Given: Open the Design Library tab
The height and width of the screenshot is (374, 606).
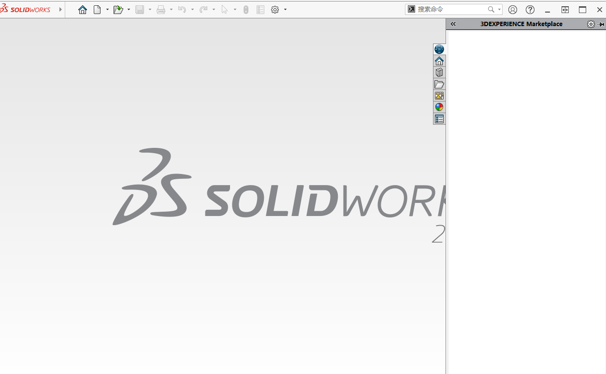Looking at the screenshot, I should coord(439,72).
